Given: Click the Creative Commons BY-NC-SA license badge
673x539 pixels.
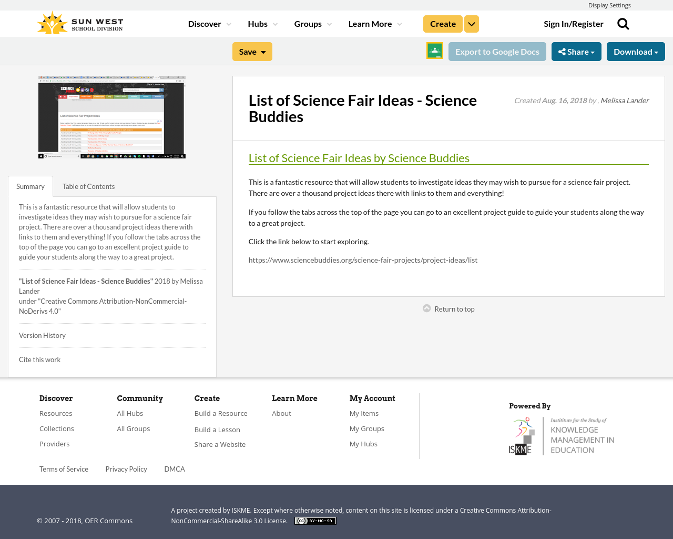Looking at the screenshot, I should click(315, 520).
